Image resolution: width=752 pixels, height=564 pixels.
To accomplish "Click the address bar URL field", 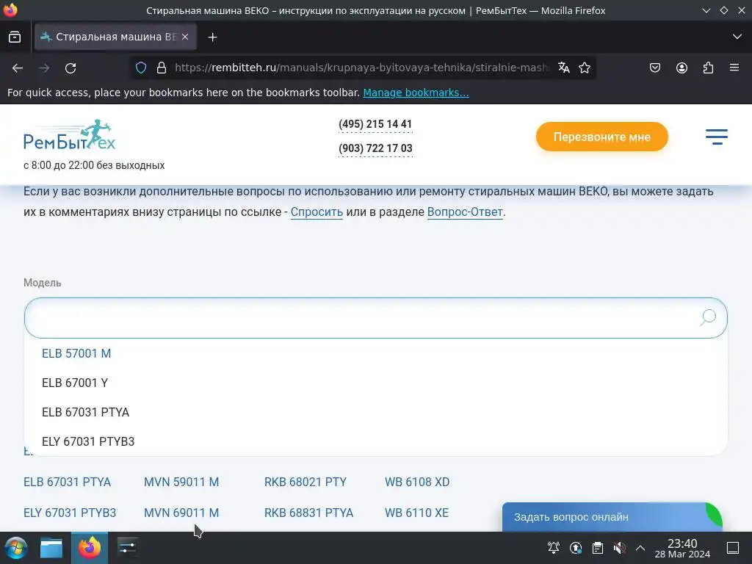I will point(361,68).
